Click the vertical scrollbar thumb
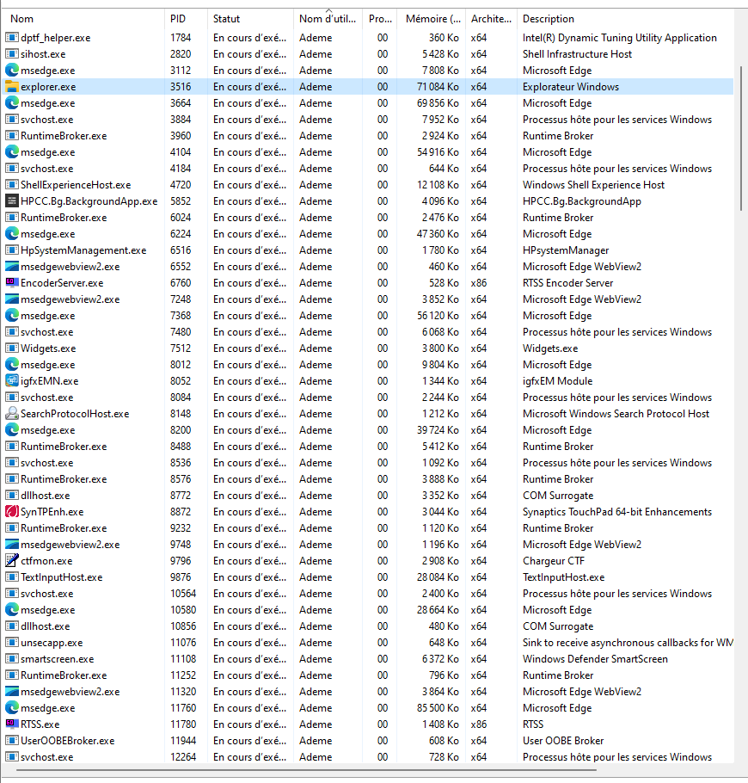This screenshot has width=748, height=783. tap(740, 139)
